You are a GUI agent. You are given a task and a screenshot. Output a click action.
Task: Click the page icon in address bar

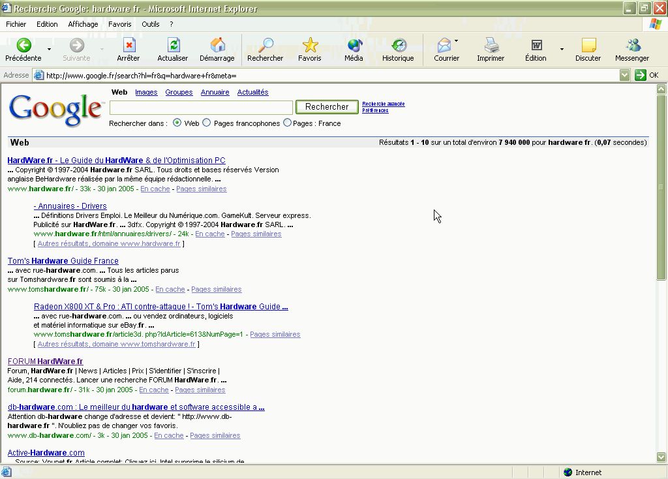coord(38,76)
